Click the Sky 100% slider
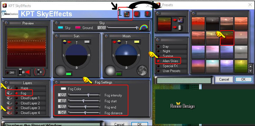 (123, 28)
